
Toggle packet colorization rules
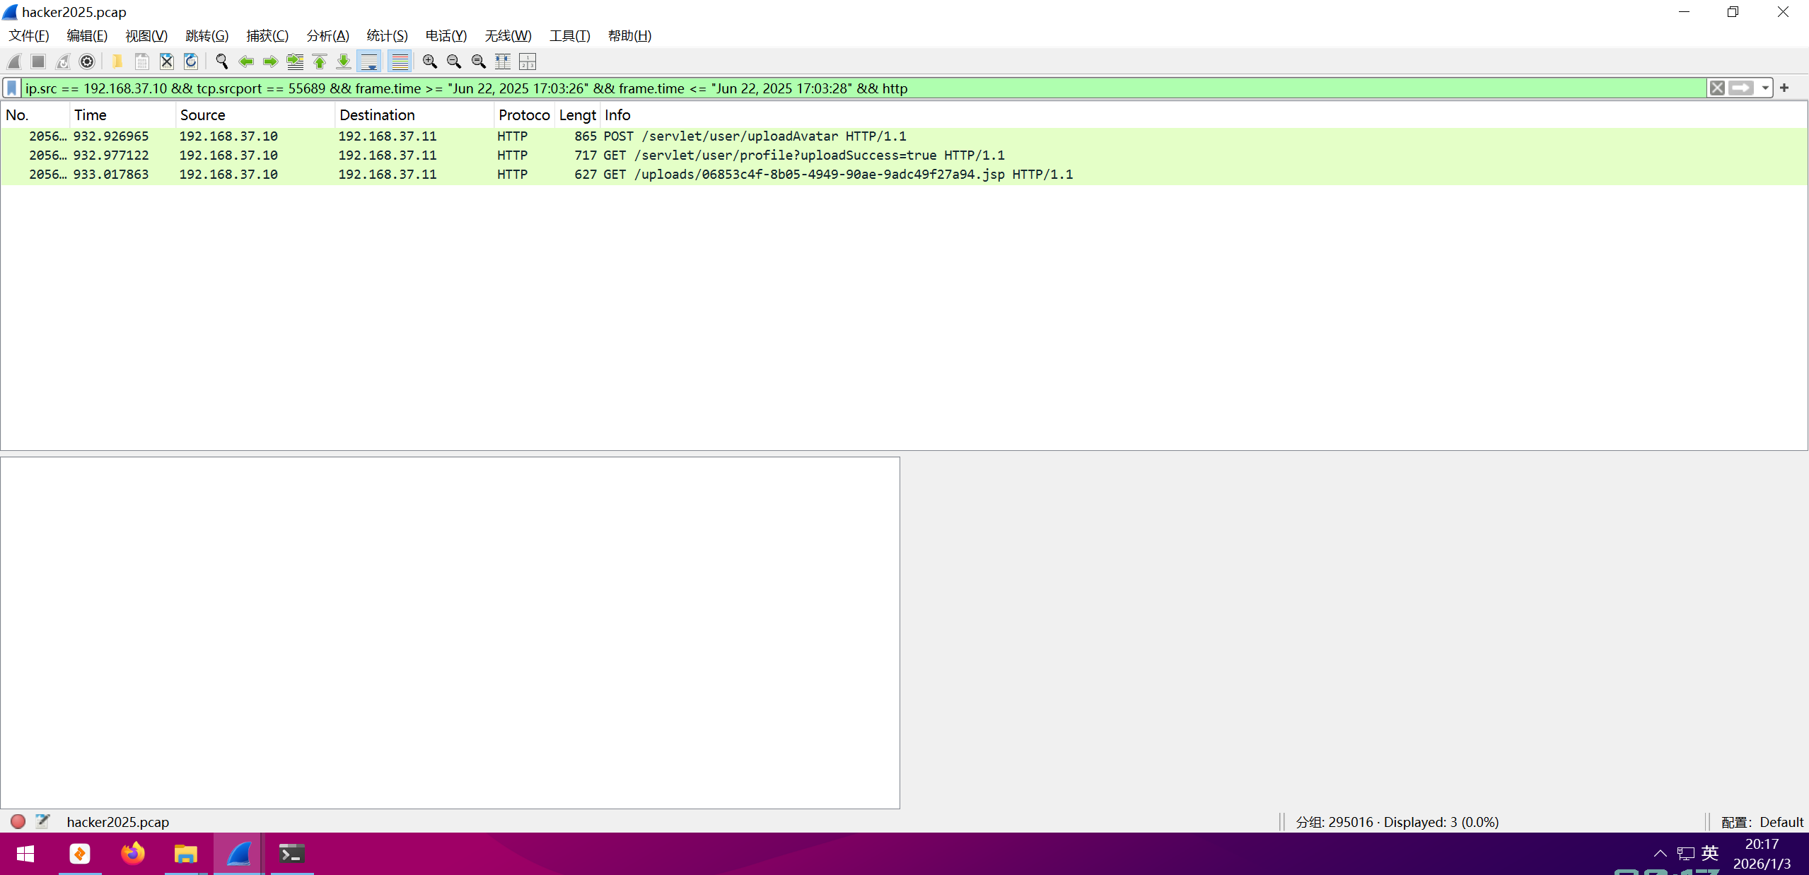(x=400, y=62)
